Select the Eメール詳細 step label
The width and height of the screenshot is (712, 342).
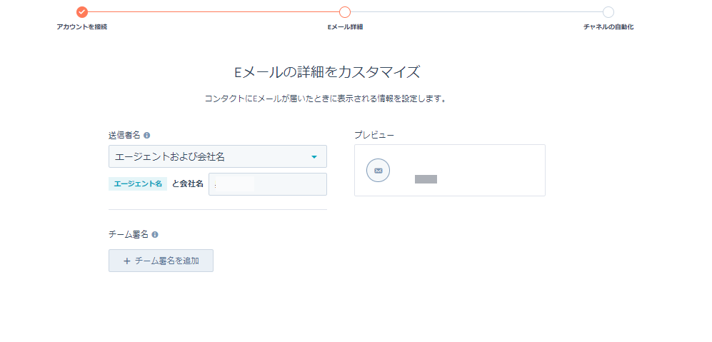point(345,27)
